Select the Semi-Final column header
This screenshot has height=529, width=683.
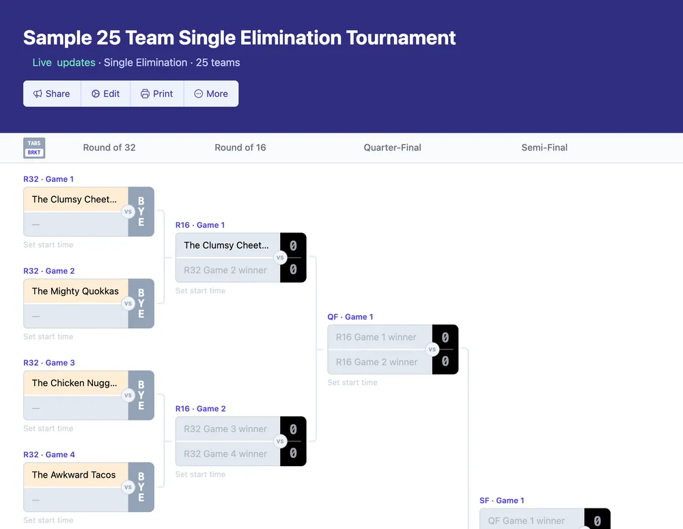pos(544,147)
